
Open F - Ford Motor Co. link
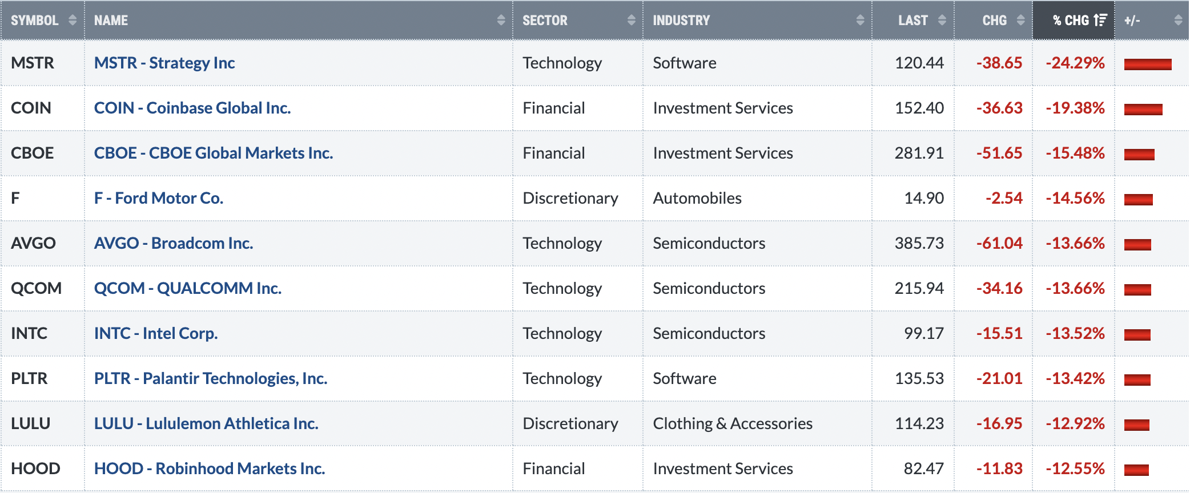[x=159, y=198]
